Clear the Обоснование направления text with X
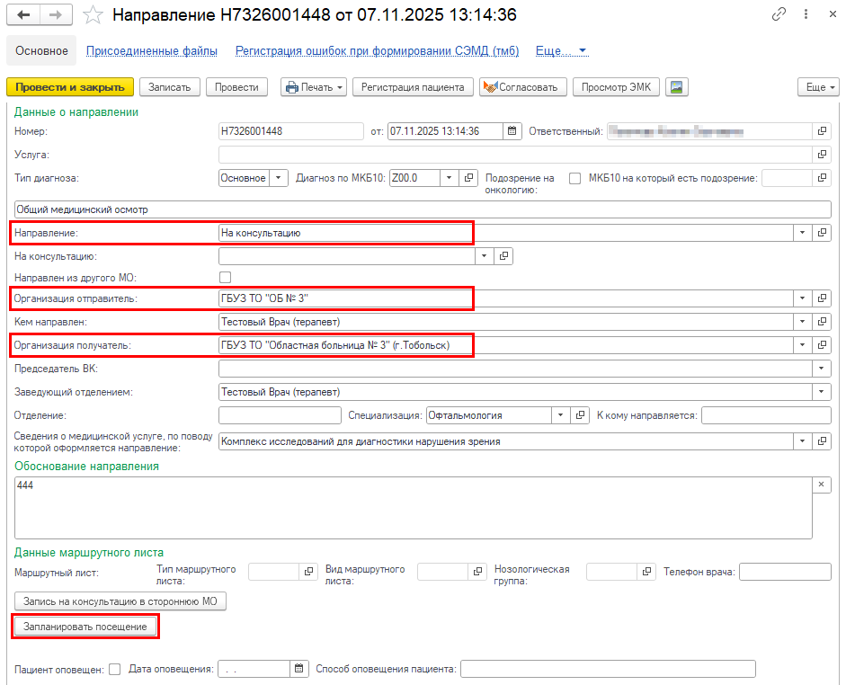This screenshot has width=846, height=685. (x=822, y=485)
